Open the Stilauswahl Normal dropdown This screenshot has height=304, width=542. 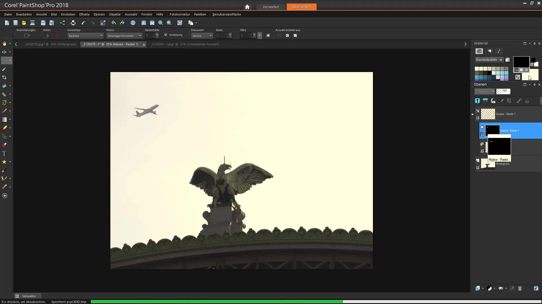pos(202,36)
